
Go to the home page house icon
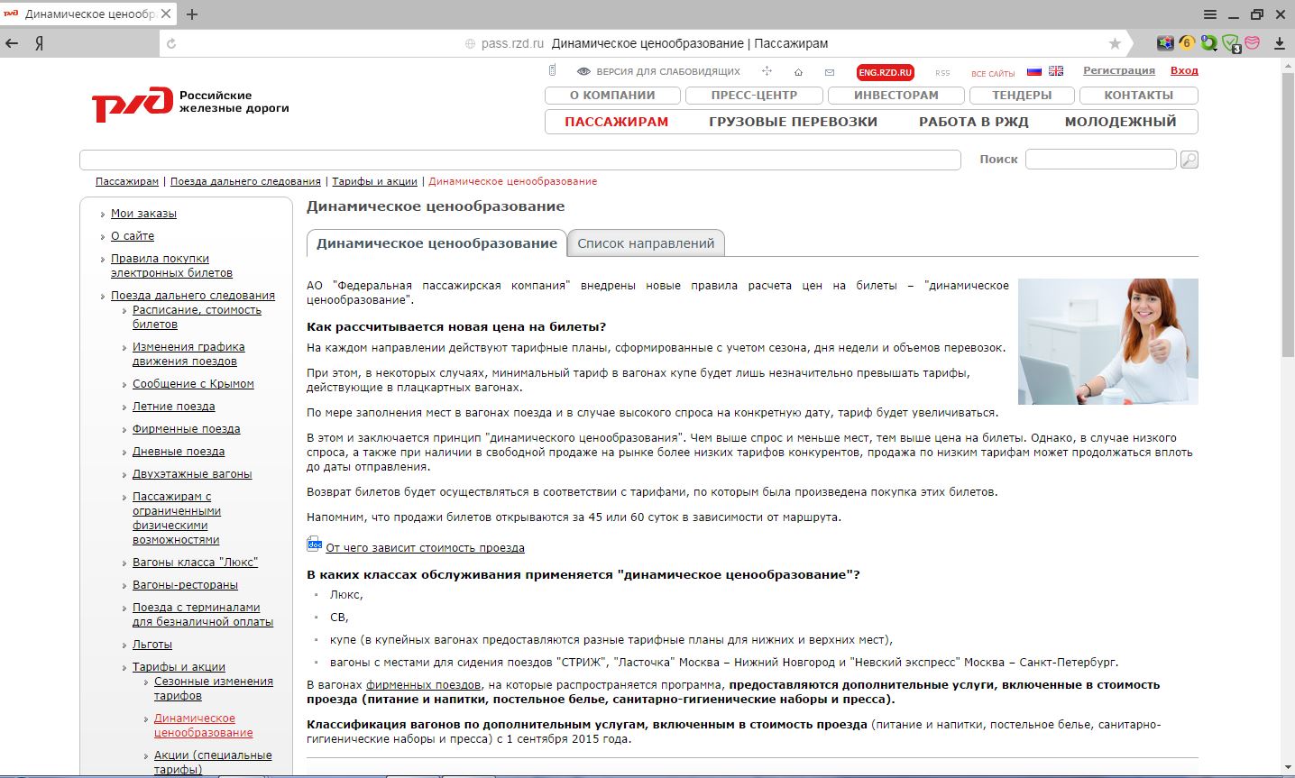click(x=798, y=72)
